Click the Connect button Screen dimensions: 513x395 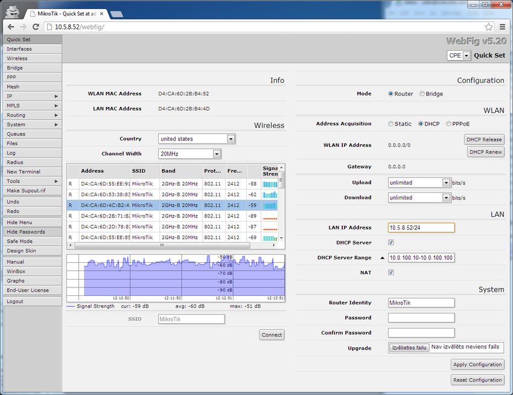[272, 335]
